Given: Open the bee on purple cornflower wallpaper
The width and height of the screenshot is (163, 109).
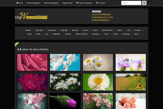Looking at the screenshot, I should pyautogui.click(x=131, y=62).
